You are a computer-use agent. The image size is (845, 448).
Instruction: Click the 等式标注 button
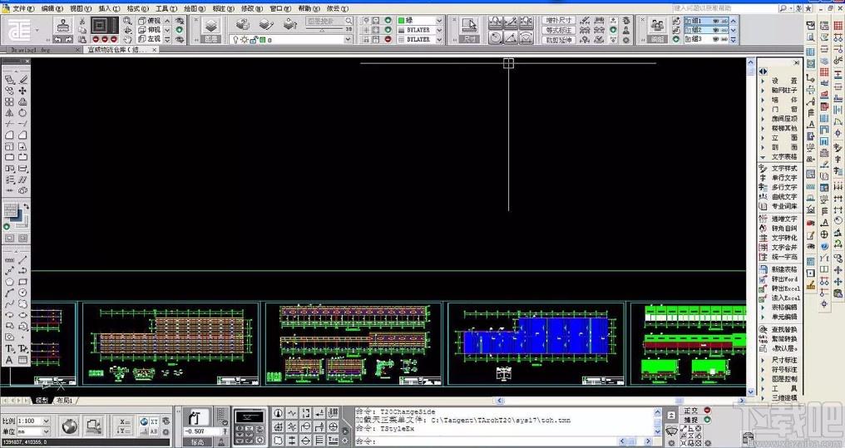point(558,30)
